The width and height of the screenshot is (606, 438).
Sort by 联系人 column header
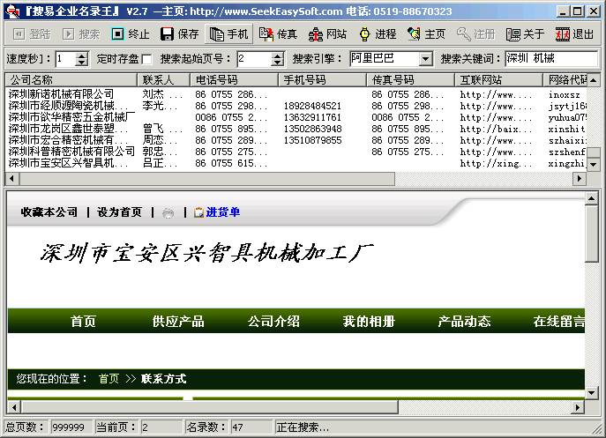[x=164, y=80]
